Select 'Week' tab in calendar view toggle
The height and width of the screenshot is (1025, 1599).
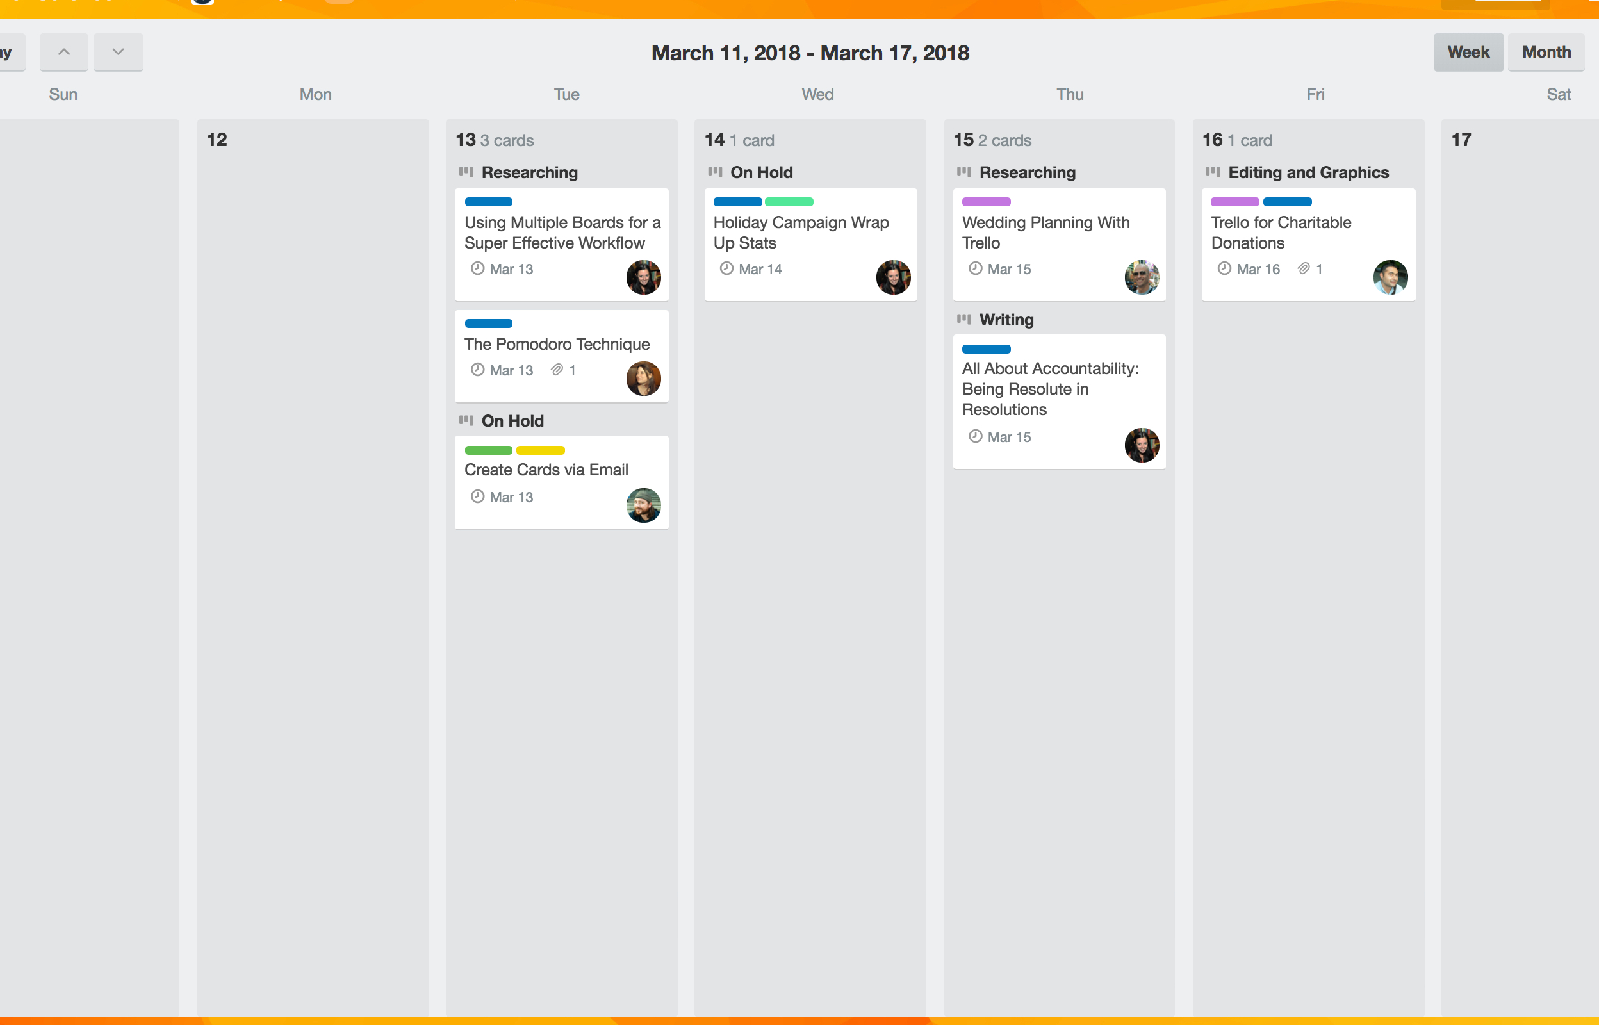pyautogui.click(x=1467, y=53)
